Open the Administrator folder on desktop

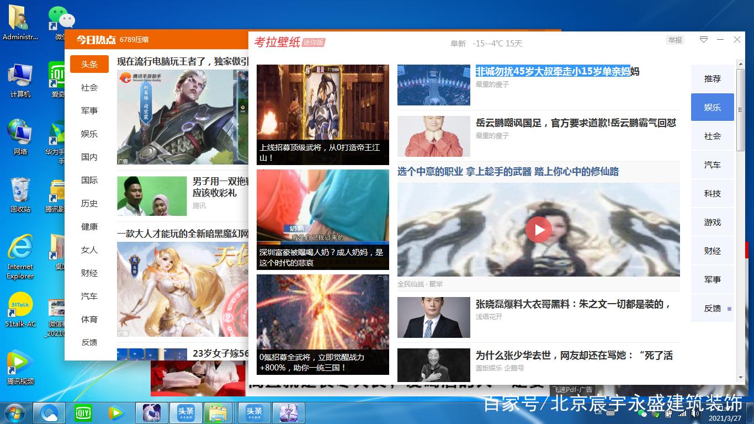coord(20,22)
